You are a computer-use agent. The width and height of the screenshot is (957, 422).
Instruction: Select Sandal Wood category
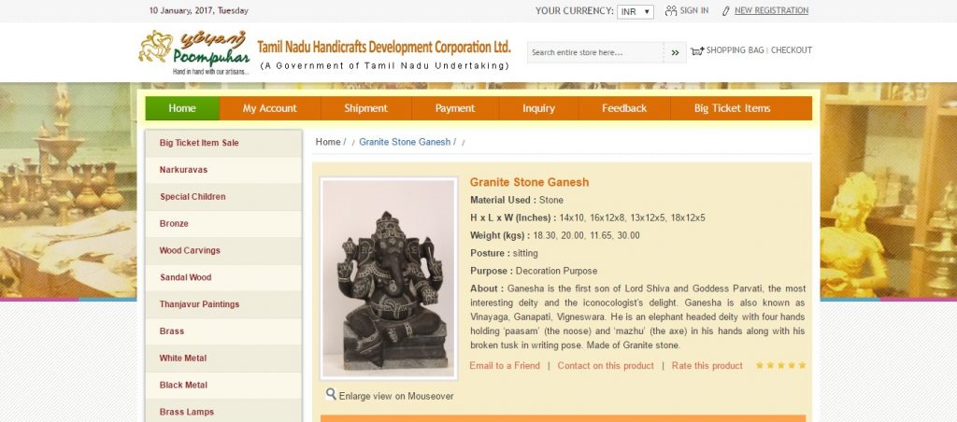pyautogui.click(x=223, y=277)
